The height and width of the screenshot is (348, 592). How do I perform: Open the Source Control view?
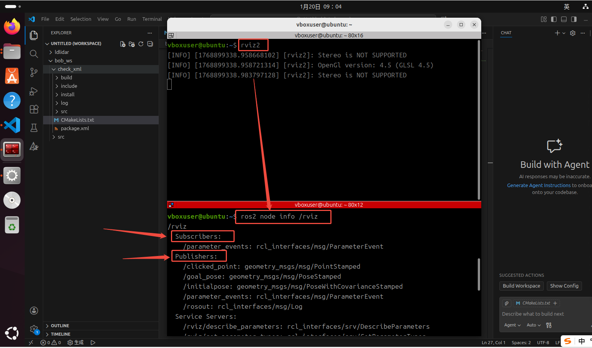coord(34,72)
